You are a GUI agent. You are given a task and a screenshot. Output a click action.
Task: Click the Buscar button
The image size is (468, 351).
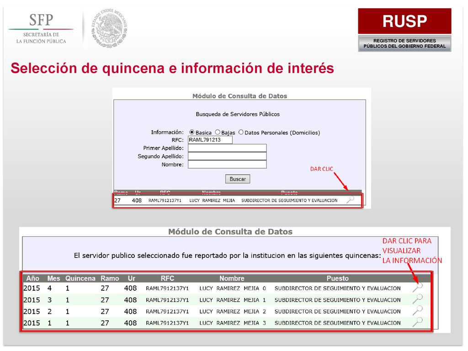click(x=238, y=179)
